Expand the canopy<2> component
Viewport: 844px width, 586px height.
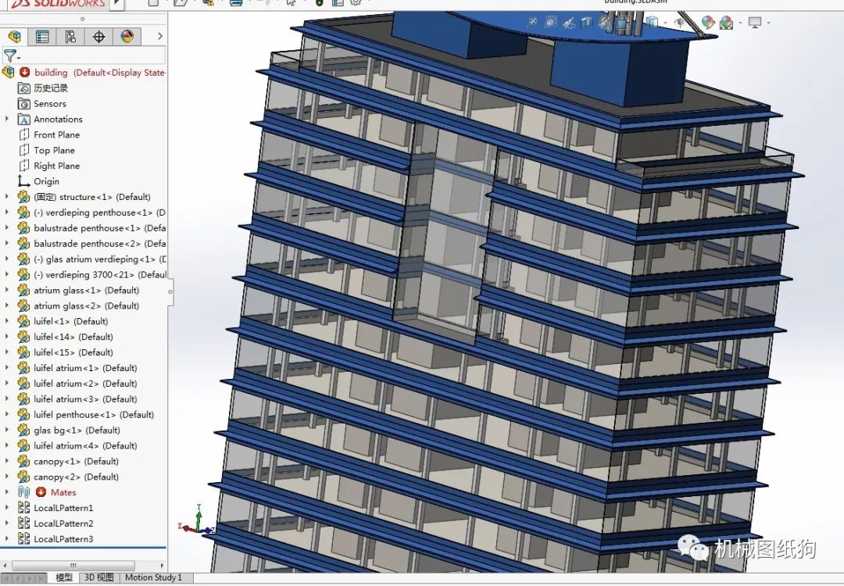click(6, 477)
